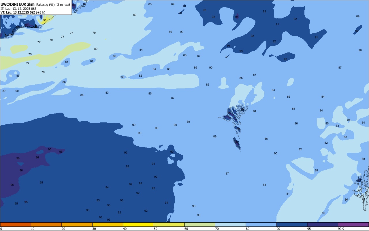Click the map title 'UWC/DINI EUR 2km'
Viewport: 369px width, 231px height.
tap(18, 4)
